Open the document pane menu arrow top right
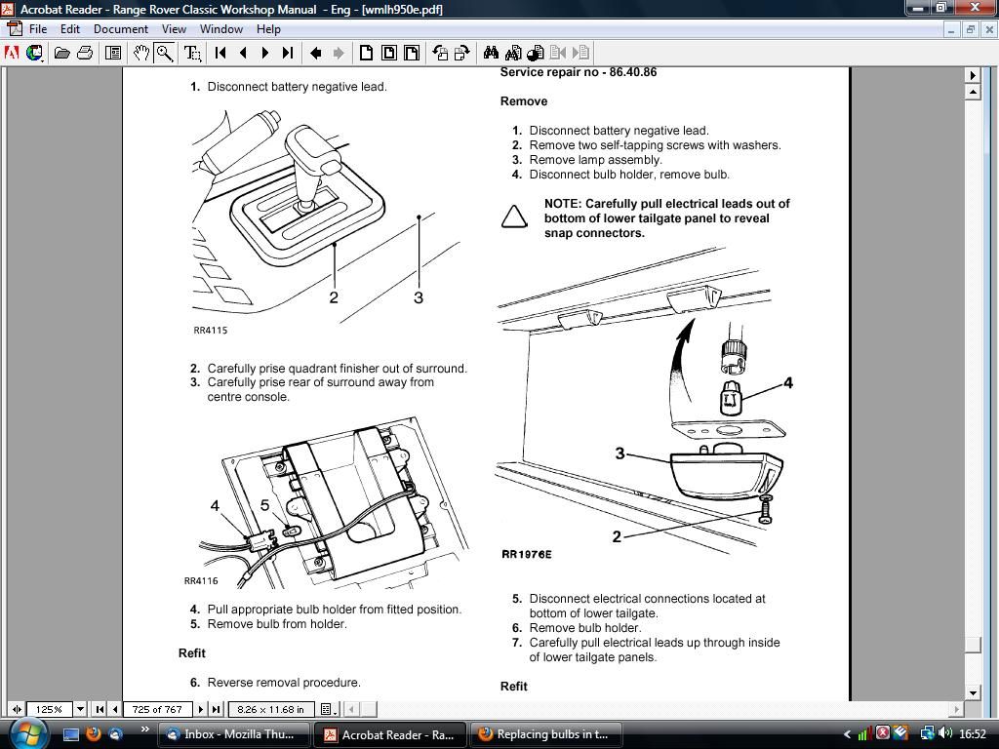This screenshot has width=999, height=749. (x=973, y=75)
